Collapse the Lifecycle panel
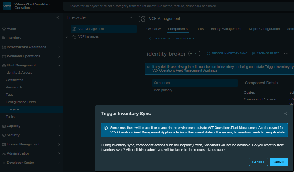 131,17
